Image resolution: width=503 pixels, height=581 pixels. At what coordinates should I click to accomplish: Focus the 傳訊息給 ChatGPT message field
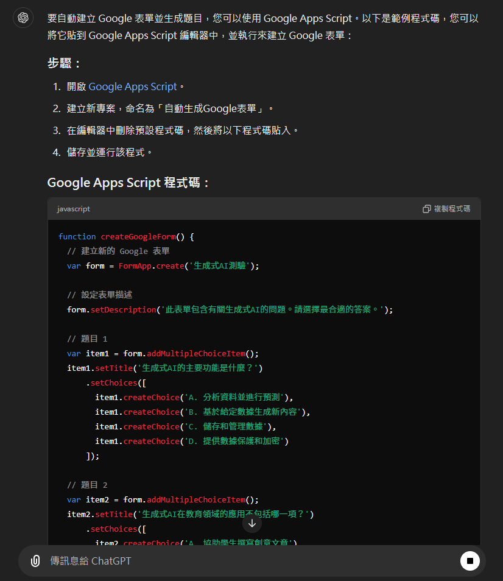click(252, 561)
